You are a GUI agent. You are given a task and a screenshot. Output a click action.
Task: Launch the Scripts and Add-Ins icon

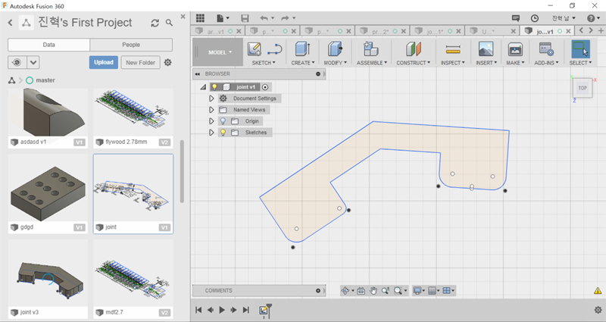[546, 49]
